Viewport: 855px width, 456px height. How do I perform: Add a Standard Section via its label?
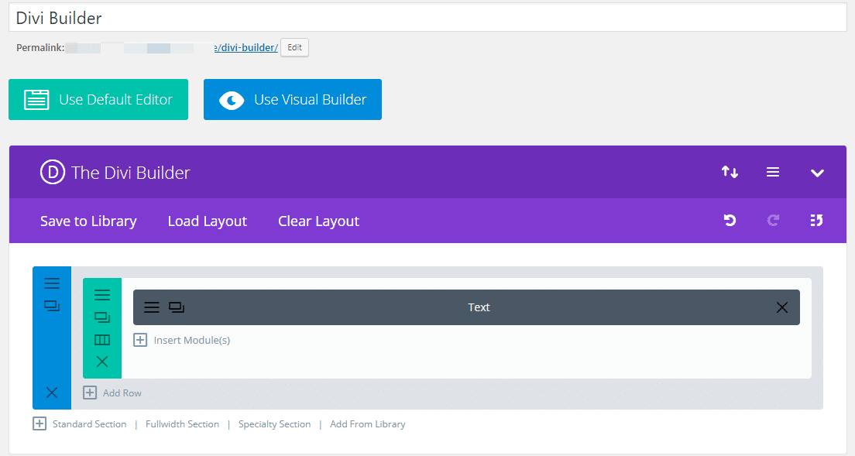click(89, 423)
